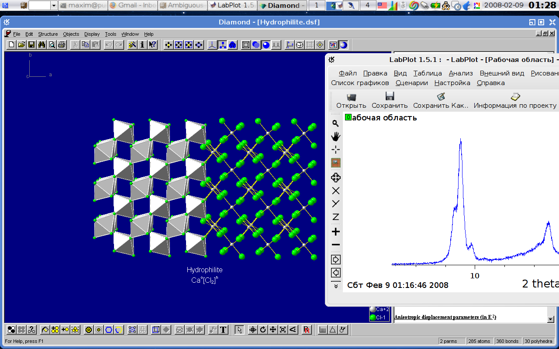
Task: Click the move four-arrow tool in bottom toolbar
Action: (273, 330)
